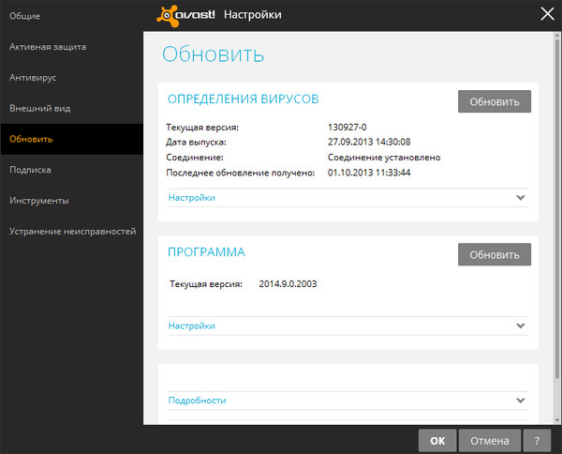Select Обновить in the left sidebar
The image size is (562, 454).
[31, 139]
